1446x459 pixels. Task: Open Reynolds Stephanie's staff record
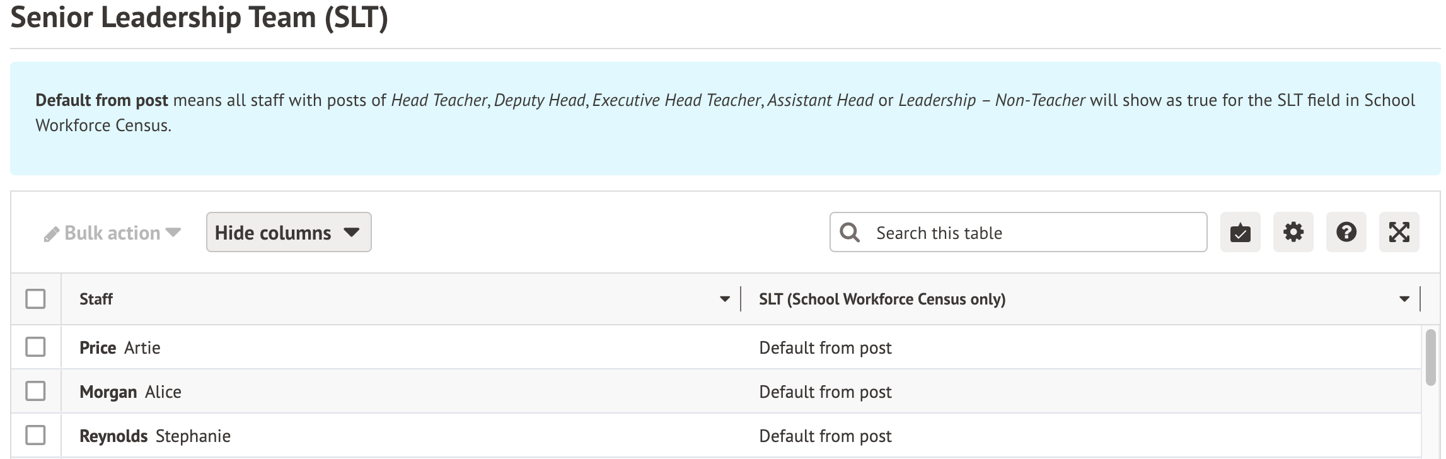[154, 436]
